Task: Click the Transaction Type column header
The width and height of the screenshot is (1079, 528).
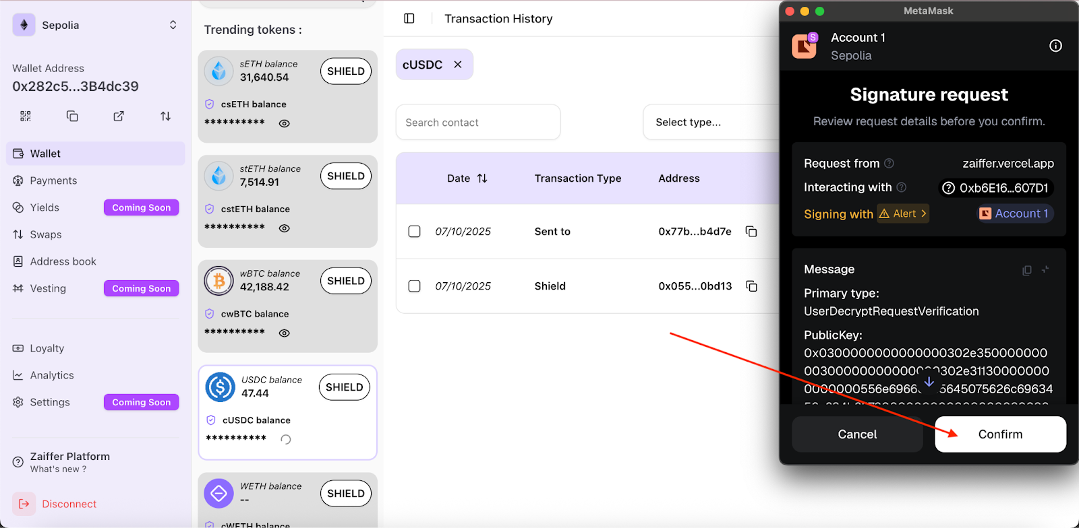Action: click(578, 178)
